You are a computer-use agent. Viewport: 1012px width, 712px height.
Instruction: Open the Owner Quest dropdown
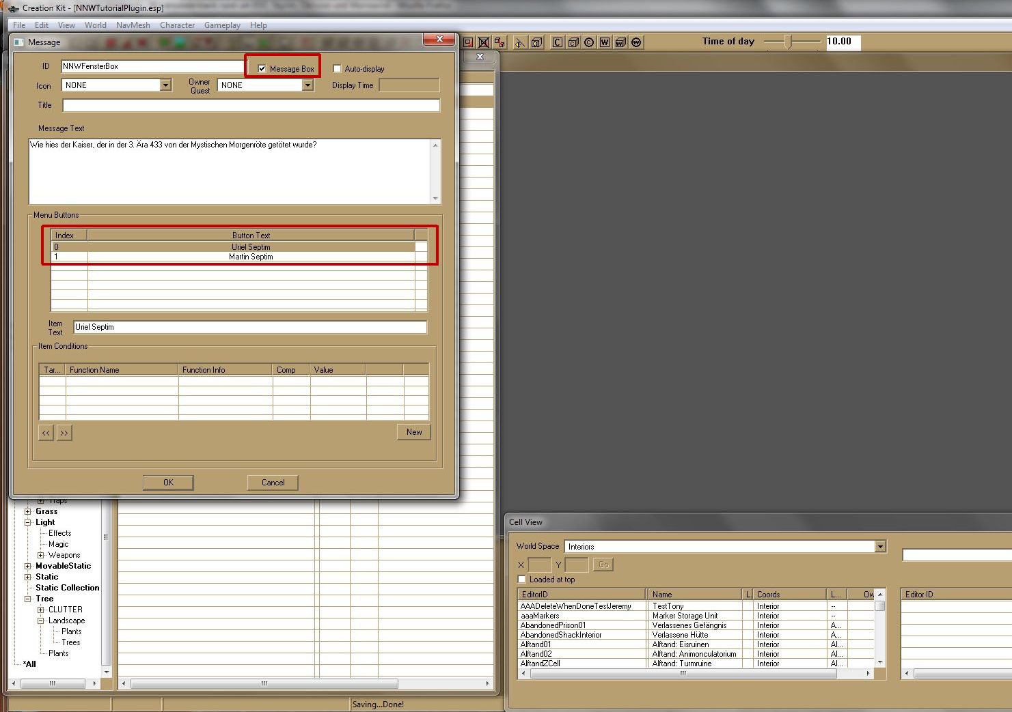(307, 85)
